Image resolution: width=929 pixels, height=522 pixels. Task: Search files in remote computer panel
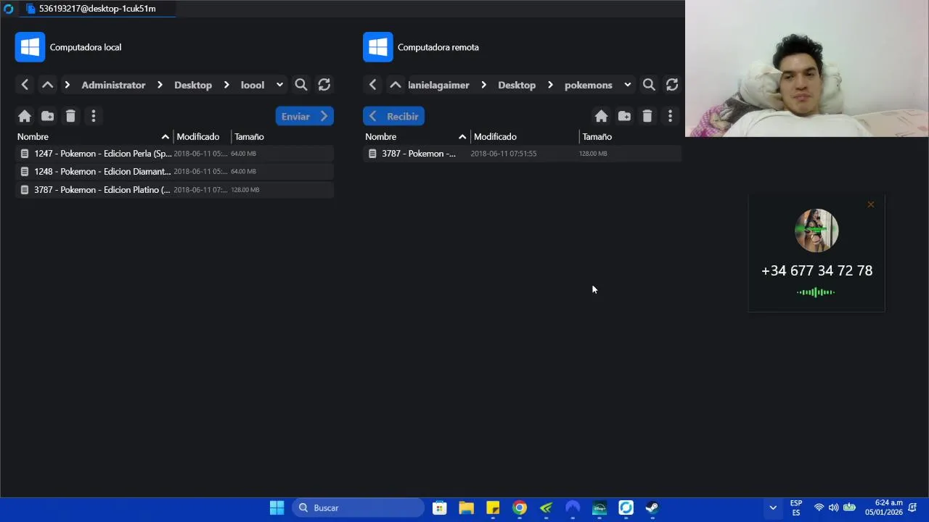click(x=649, y=85)
